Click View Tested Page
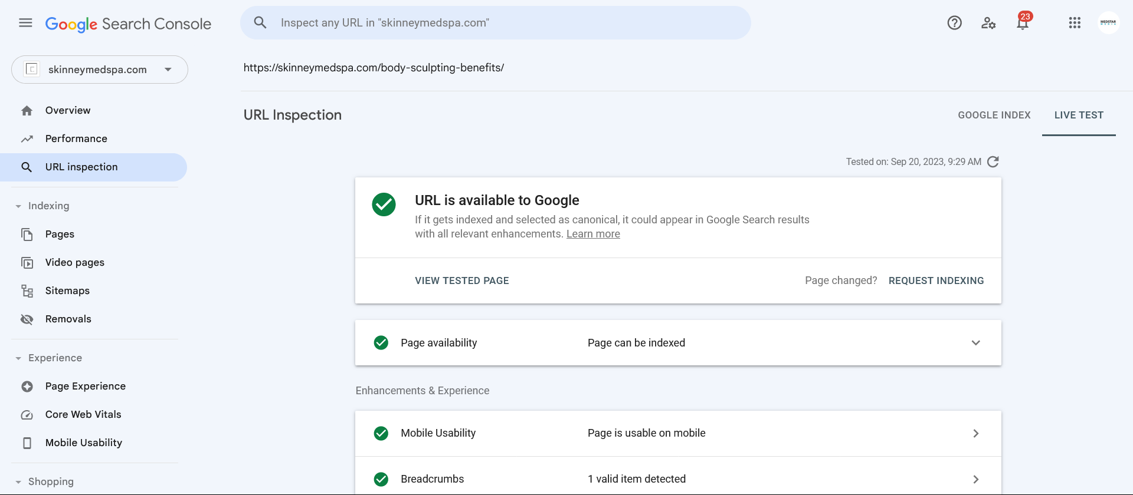The image size is (1133, 495). 462,280
